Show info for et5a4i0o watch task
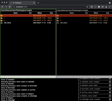 [x=110, y=85]
